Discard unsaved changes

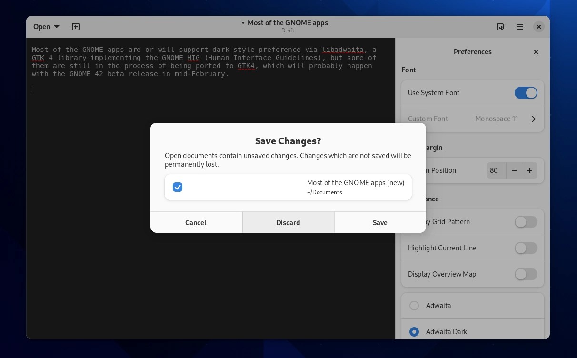tap(288, 222)
